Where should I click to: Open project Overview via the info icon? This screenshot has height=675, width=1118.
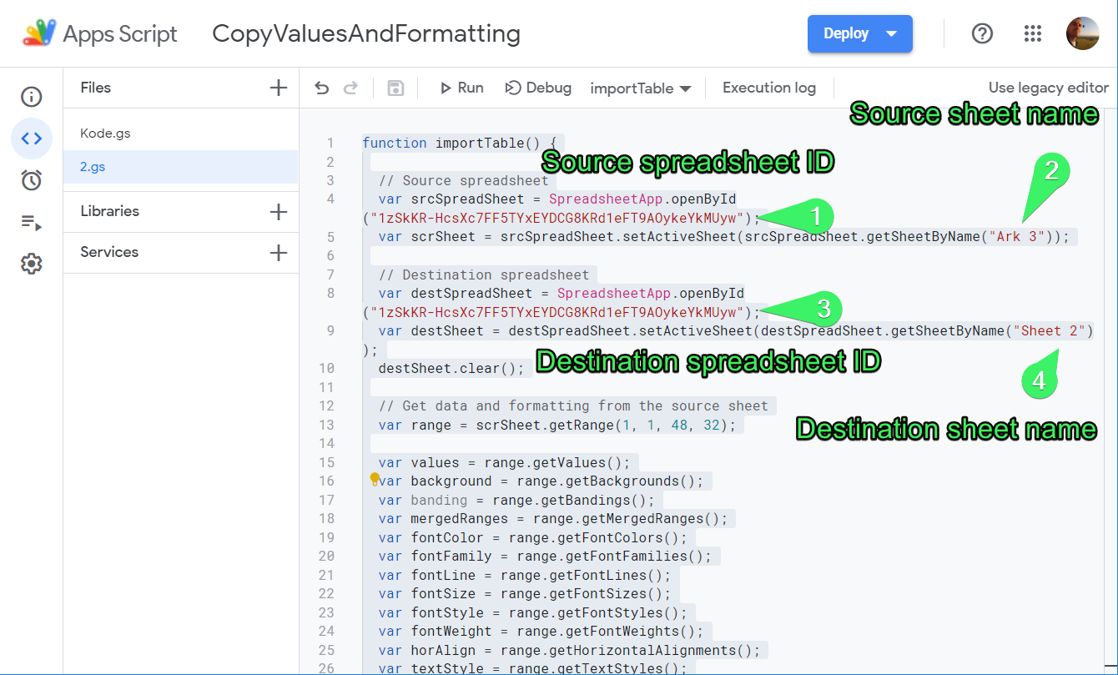(31, 97)
